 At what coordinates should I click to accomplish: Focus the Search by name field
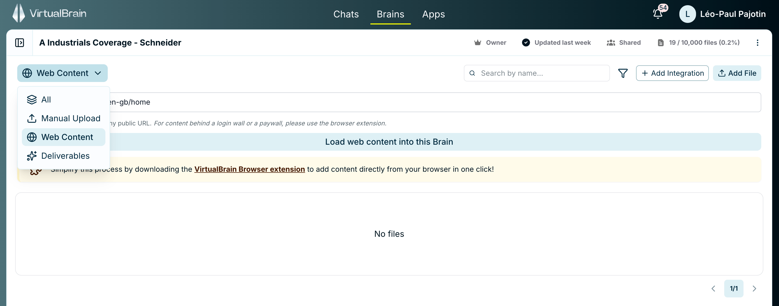pyautogui.click(x=537, y=73)
